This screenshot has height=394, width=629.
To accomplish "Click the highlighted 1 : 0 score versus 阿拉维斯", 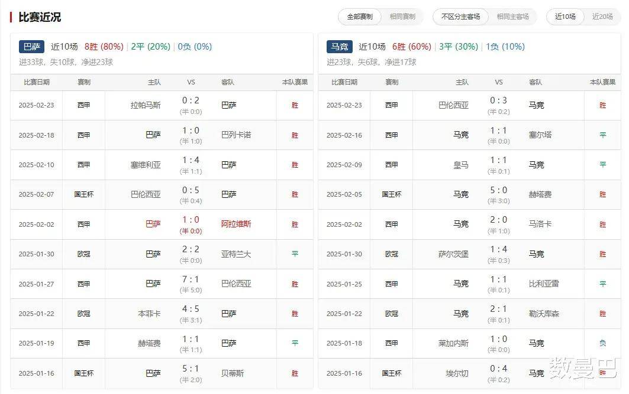I will (x=191, y=220).
